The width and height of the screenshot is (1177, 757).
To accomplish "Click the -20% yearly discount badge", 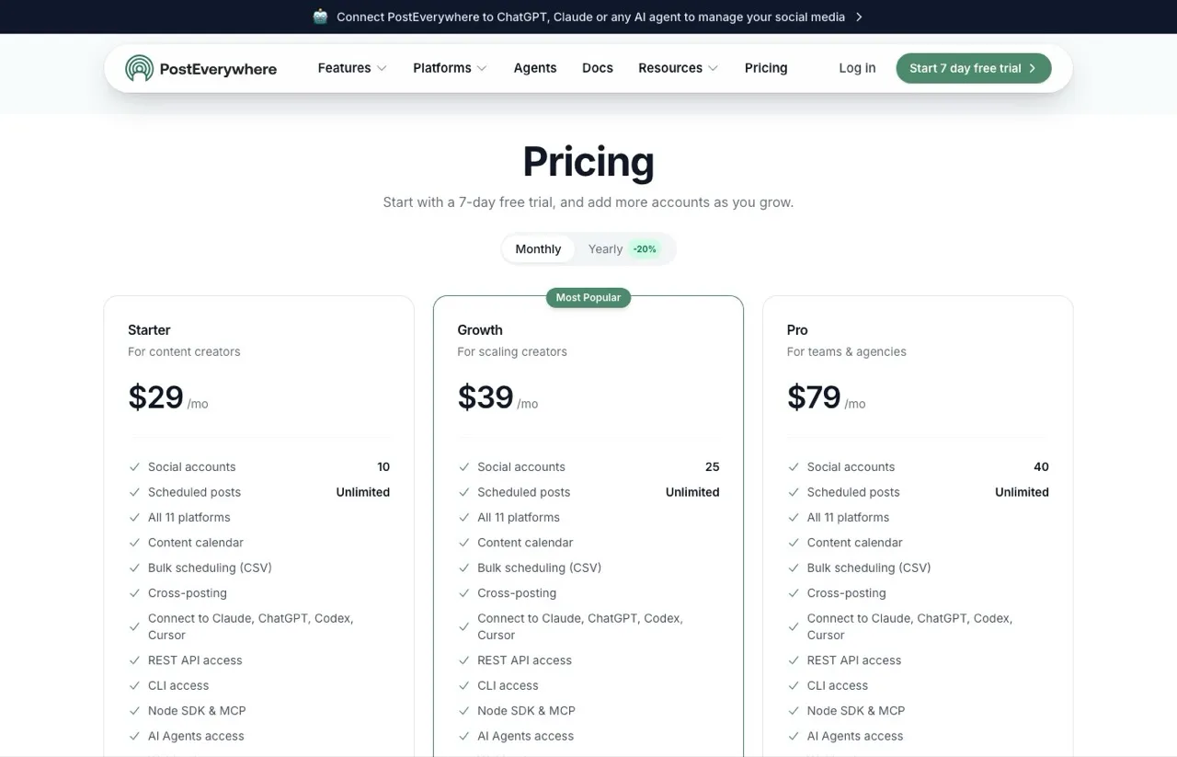I will 645,249.
